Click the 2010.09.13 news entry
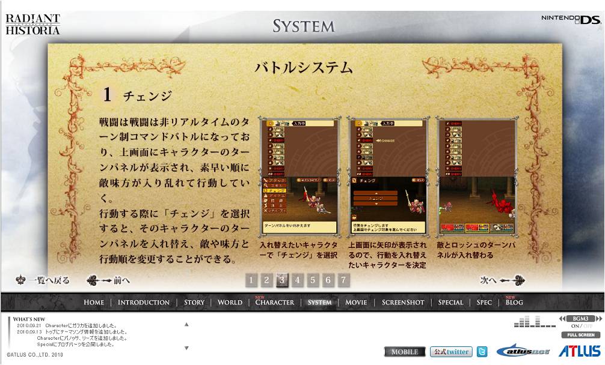 click(72, 331)
